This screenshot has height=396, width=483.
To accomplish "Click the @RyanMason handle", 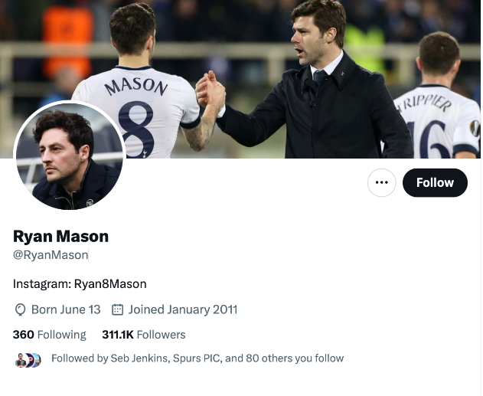I will tap(51, 255).
